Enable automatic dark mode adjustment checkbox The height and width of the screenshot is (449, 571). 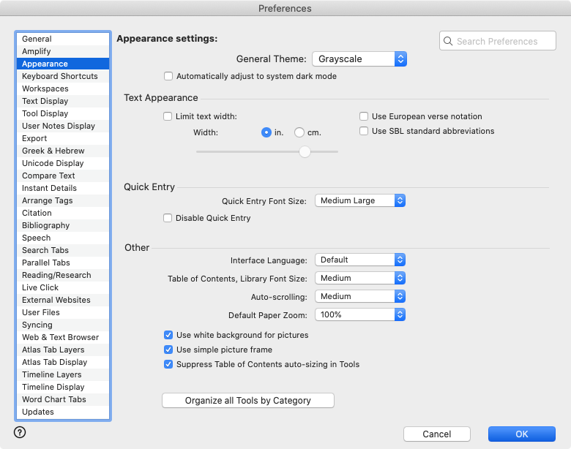(x=168, y=76)
